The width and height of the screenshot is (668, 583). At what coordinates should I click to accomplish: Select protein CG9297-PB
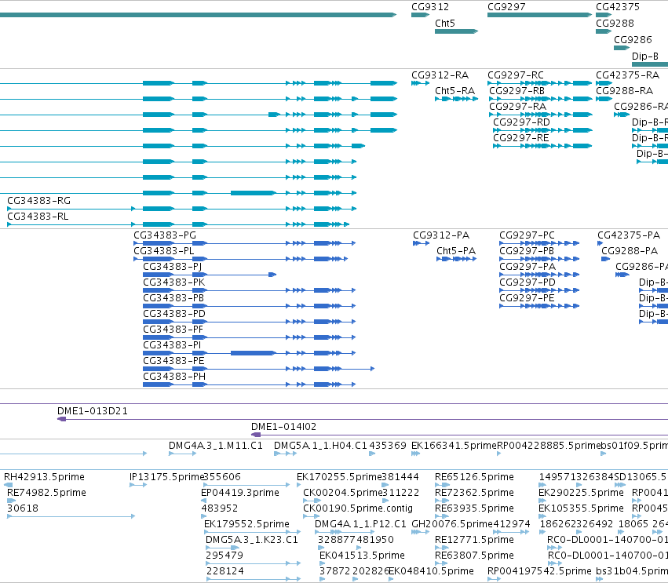click(539, 259)
